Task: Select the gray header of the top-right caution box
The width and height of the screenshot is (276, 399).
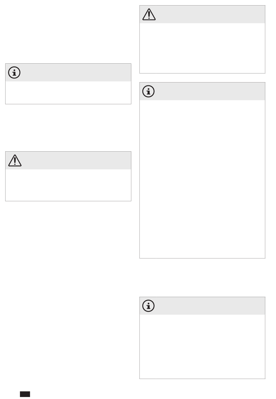Action: (202, 14)
